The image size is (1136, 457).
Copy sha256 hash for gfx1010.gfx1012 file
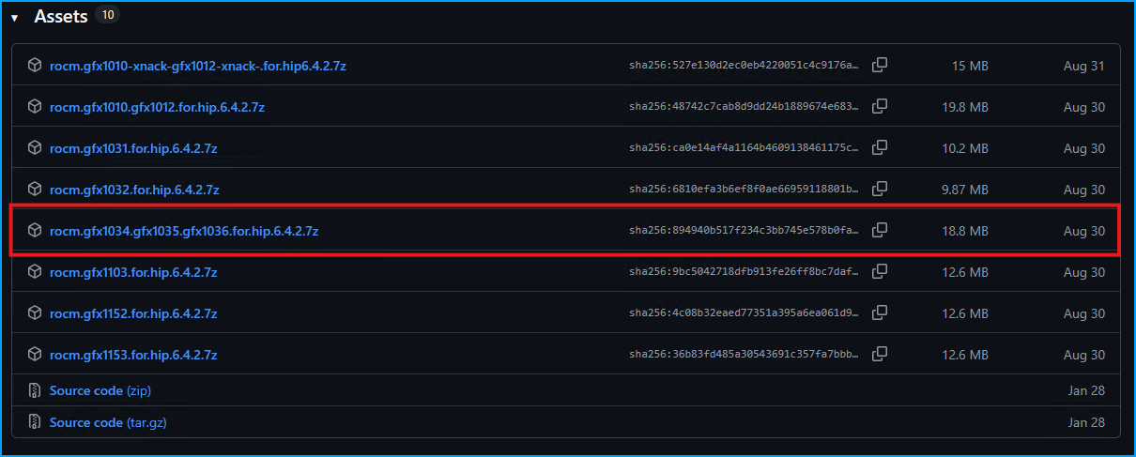[880, 107]
